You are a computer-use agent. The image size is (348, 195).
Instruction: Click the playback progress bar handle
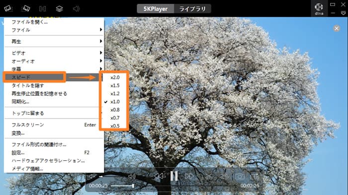(x=133, y=186)
